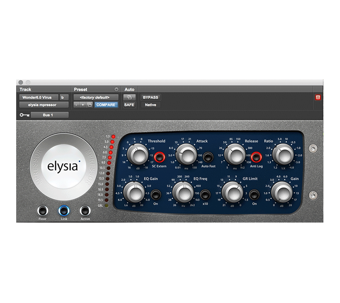
Task: Toggle the Active switch
Action: pyautogui.click(x=85, y=211)
